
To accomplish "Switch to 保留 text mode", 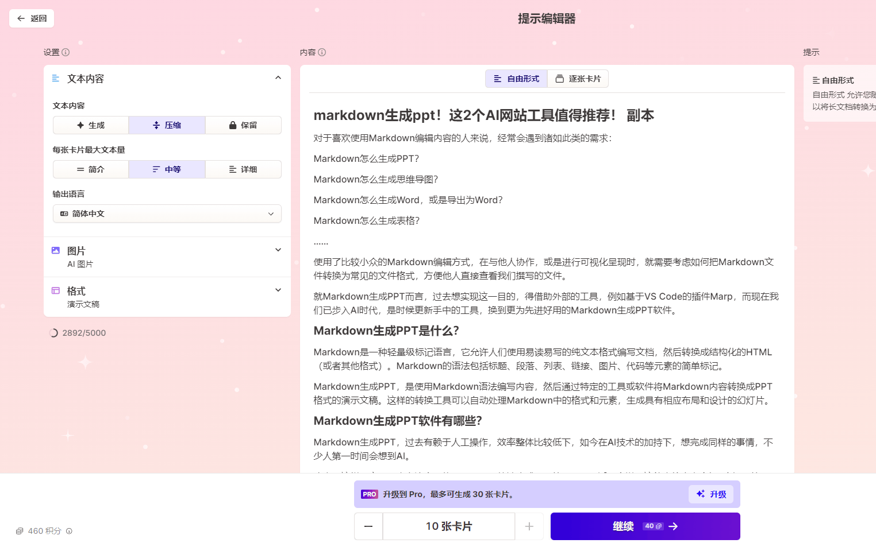I will 243,125.
